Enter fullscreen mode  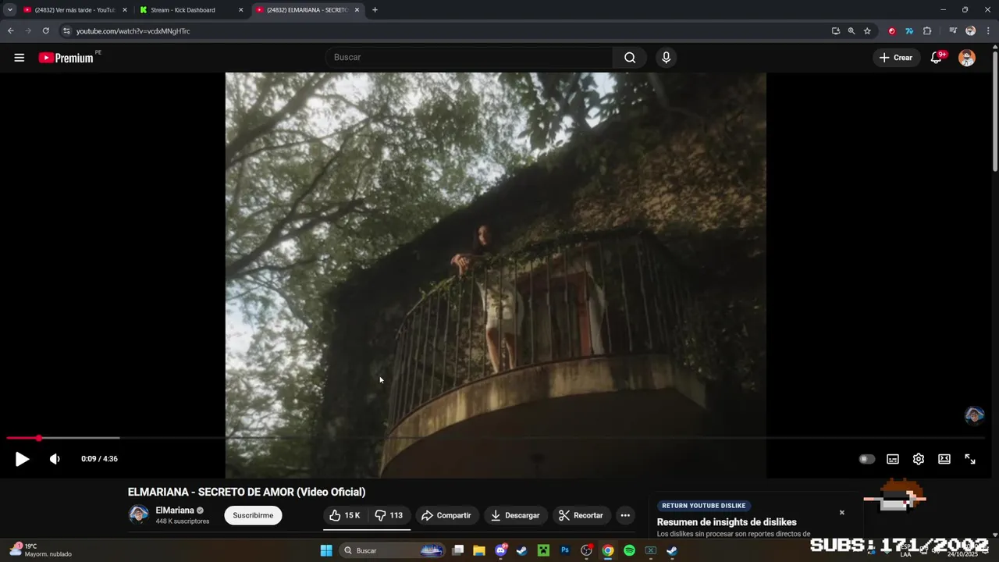pos(970,459)
